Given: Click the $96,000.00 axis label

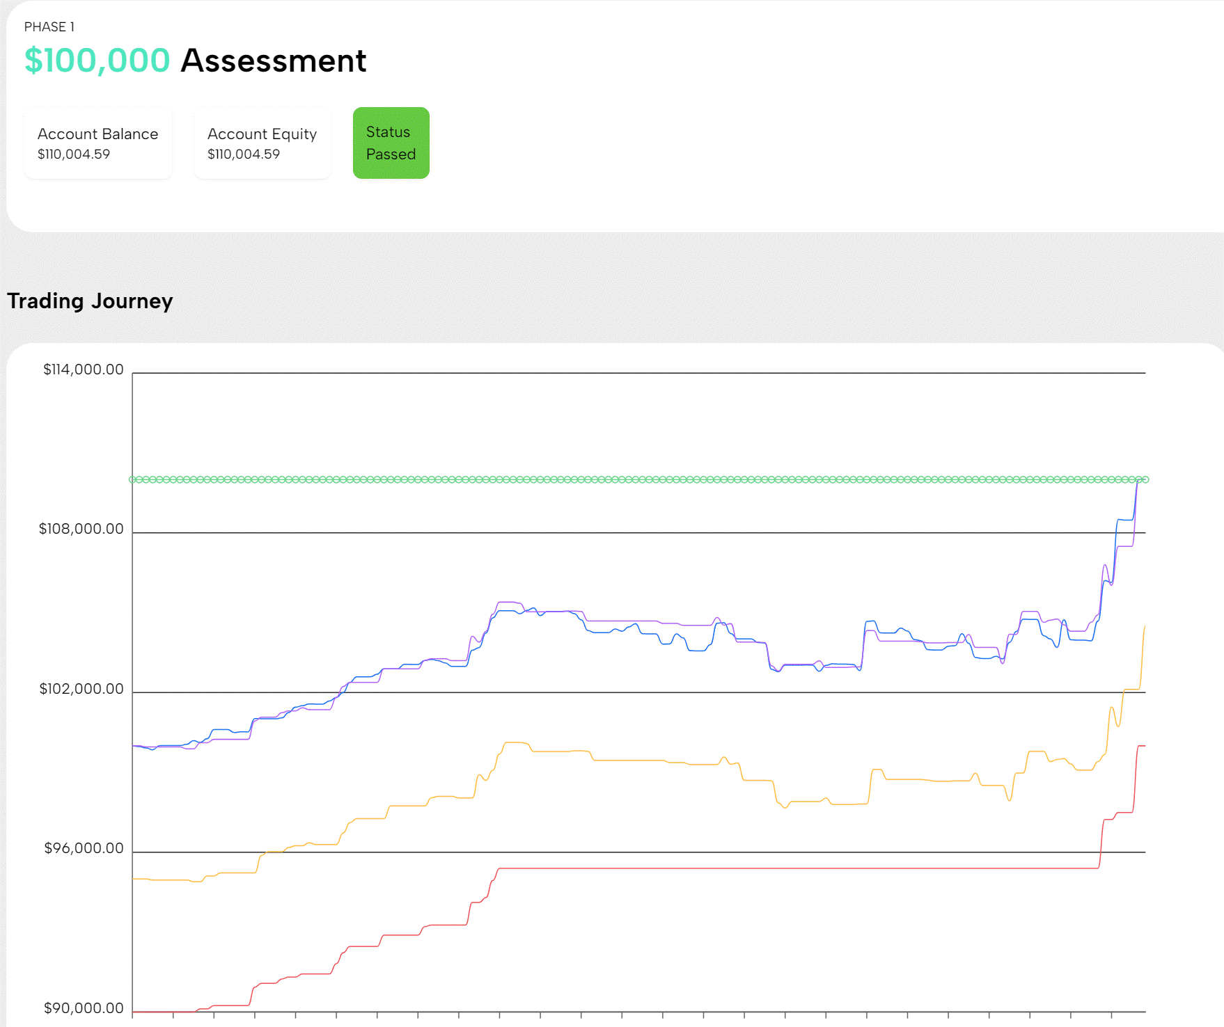Looking at the screenshot, I should (84, 848).
